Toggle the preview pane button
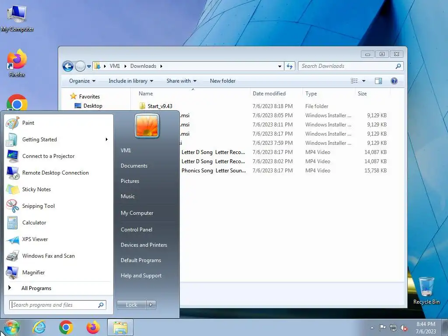This screenshot has width=448, height=336. tap(378, 81)
